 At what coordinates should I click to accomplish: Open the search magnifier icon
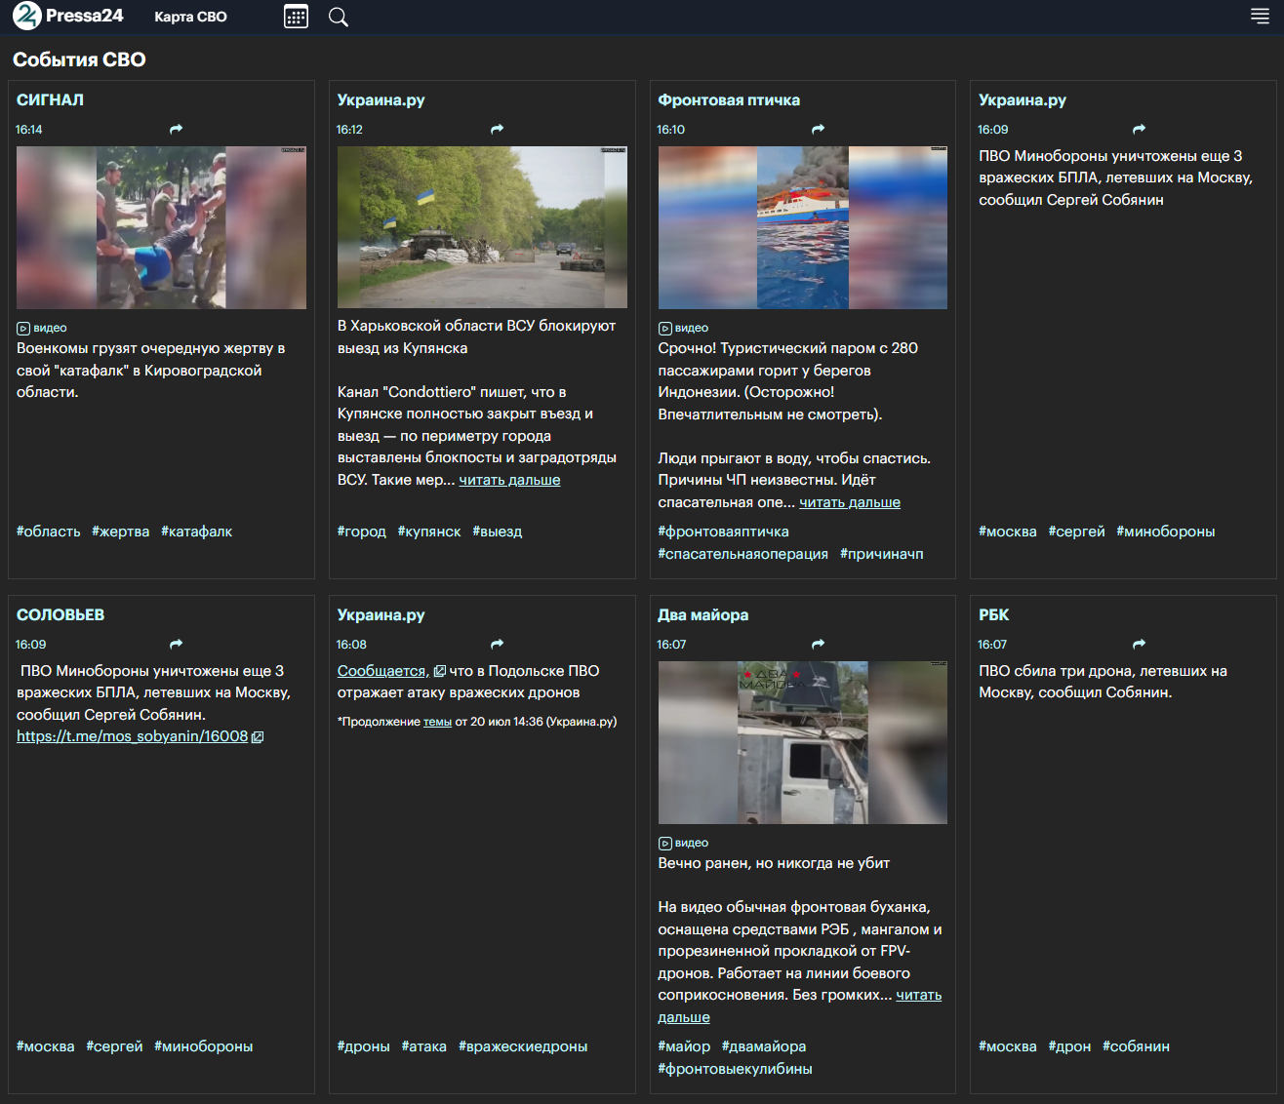pos(339,17)
